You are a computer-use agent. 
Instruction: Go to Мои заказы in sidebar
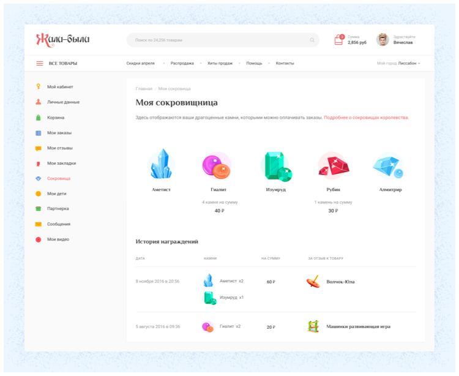pyautogui.click(x=59, y=132)
